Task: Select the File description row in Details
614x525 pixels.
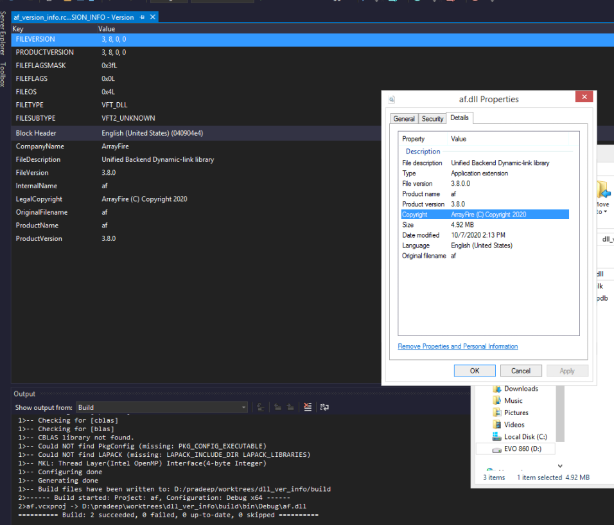Action: (x=485, y=163)
